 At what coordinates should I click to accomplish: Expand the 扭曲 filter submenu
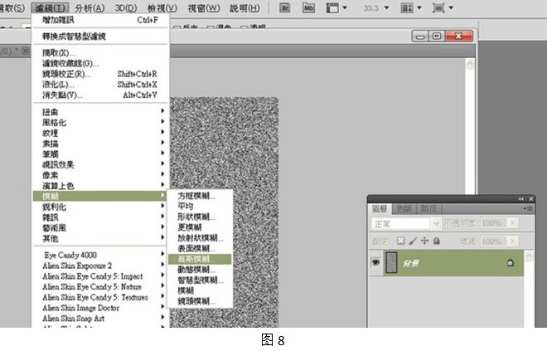point(100,112)
